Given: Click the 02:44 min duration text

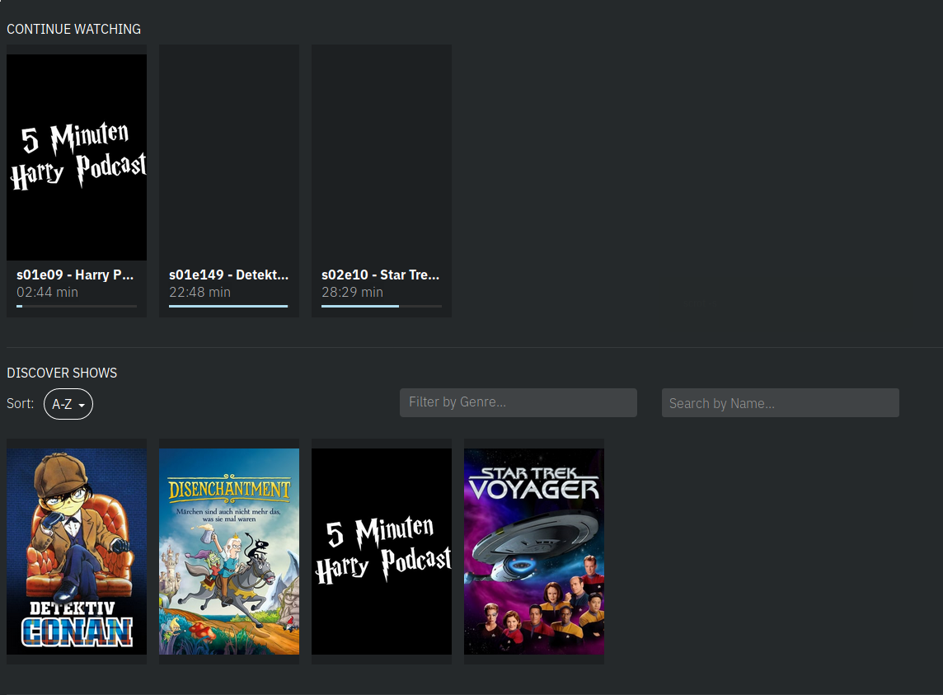Looking at the screenshot, I should tap(47, 292).
